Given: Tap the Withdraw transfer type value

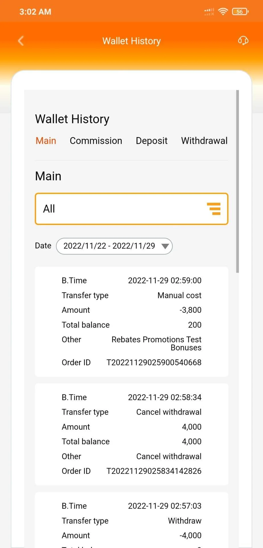Looking at the screenshot, I should tap(185, 521).
